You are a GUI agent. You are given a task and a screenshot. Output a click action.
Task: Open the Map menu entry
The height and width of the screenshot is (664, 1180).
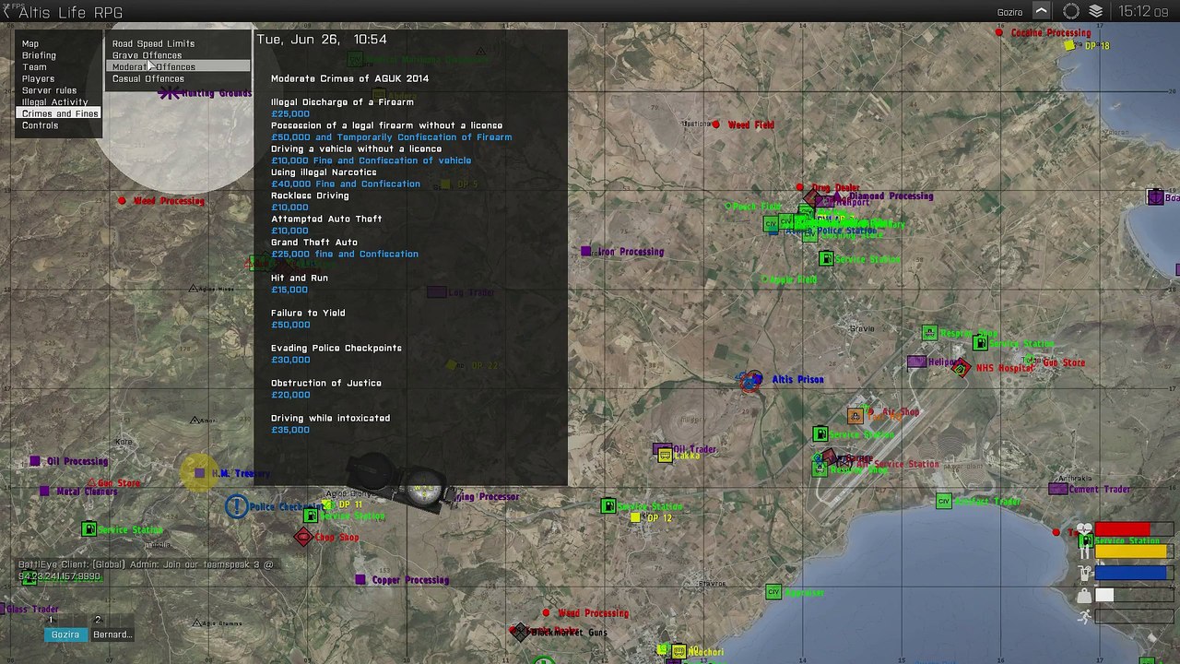[30, 43]
